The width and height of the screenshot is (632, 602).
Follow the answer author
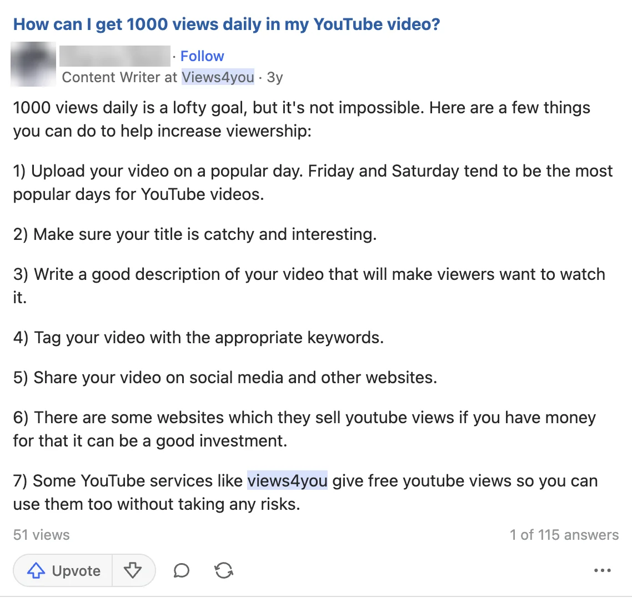tap(202, 56)
